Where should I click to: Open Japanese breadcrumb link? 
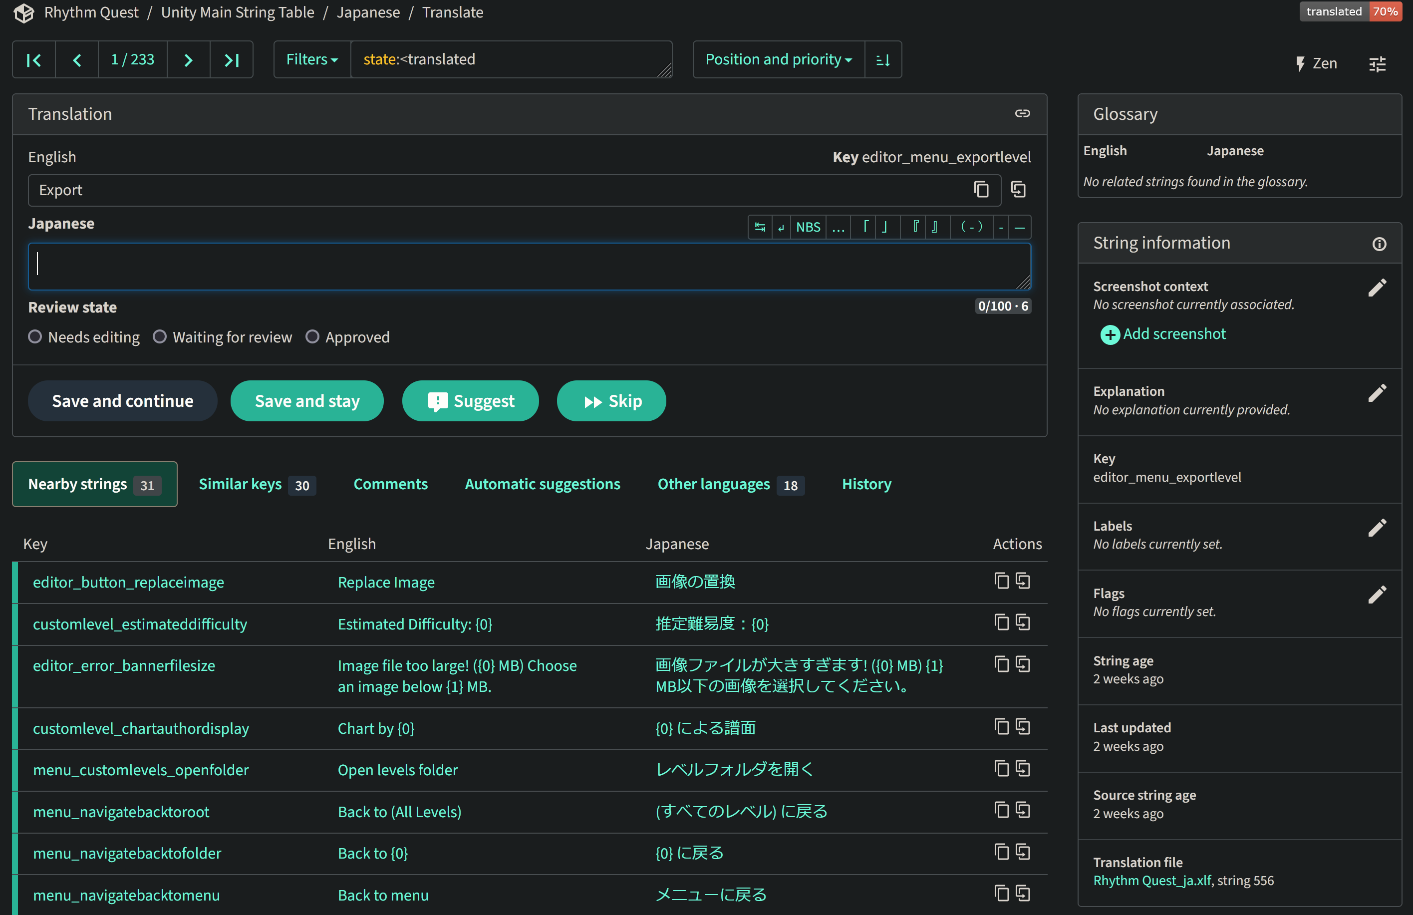click(x=368, y=12)
